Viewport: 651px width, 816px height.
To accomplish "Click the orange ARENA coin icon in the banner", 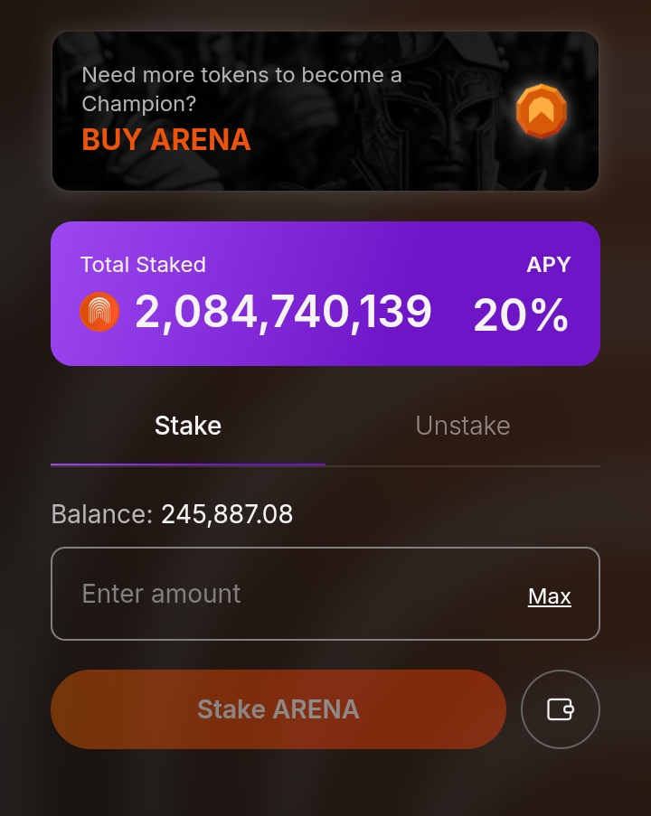I will click(541, 111).
